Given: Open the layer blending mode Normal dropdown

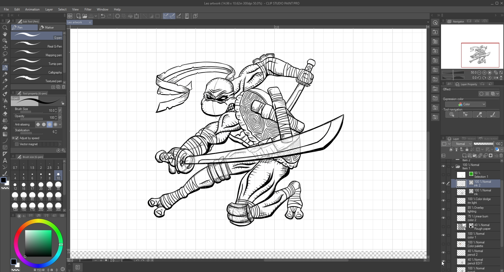Looking at the screenshot, I should (462, 144).
